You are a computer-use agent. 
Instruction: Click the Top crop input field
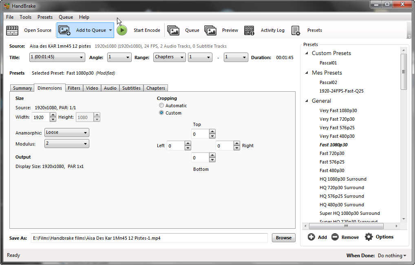coord(200,134)
